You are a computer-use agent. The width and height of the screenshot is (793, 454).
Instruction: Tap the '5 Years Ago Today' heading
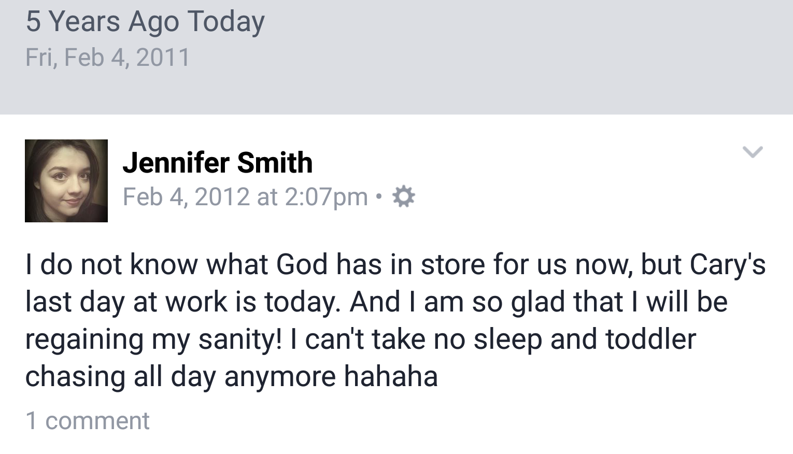pos(145,22)
